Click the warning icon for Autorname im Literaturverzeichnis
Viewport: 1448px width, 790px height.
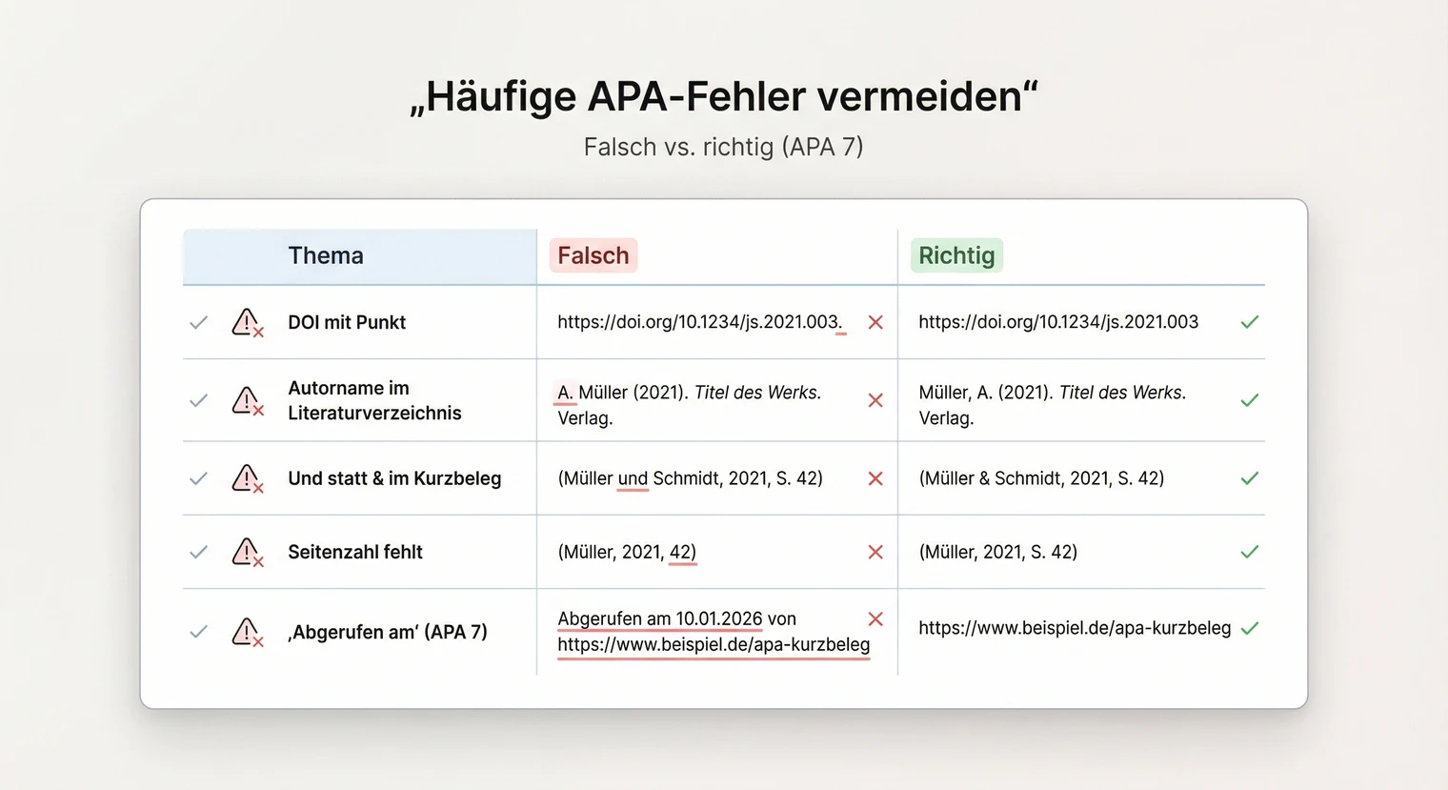tap(247, 400)
